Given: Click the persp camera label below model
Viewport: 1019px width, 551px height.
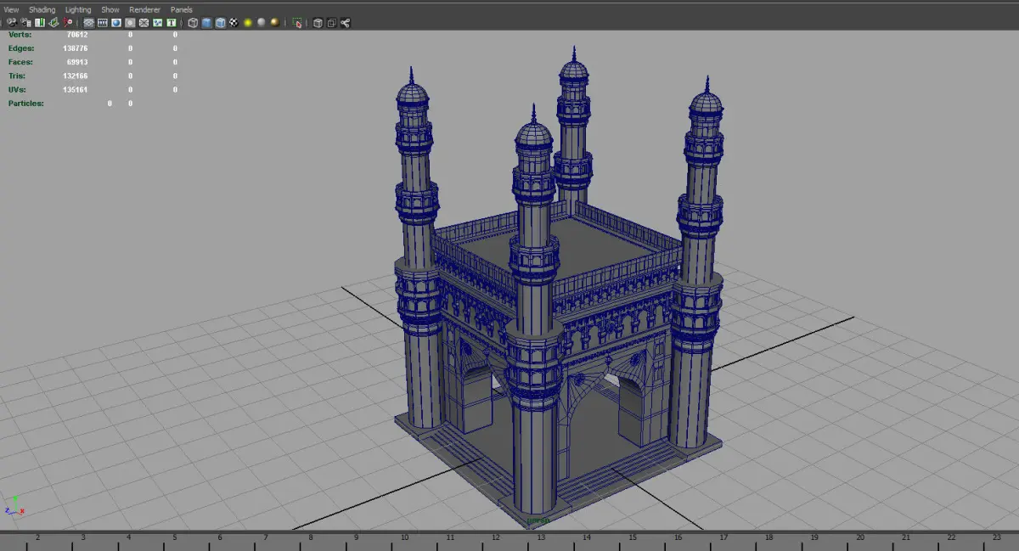Looking at the screenshot, I should [x=538, y=520].
